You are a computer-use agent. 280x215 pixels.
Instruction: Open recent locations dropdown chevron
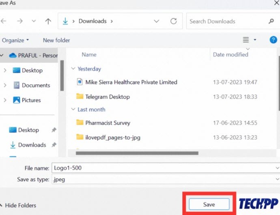coord(34,21)
